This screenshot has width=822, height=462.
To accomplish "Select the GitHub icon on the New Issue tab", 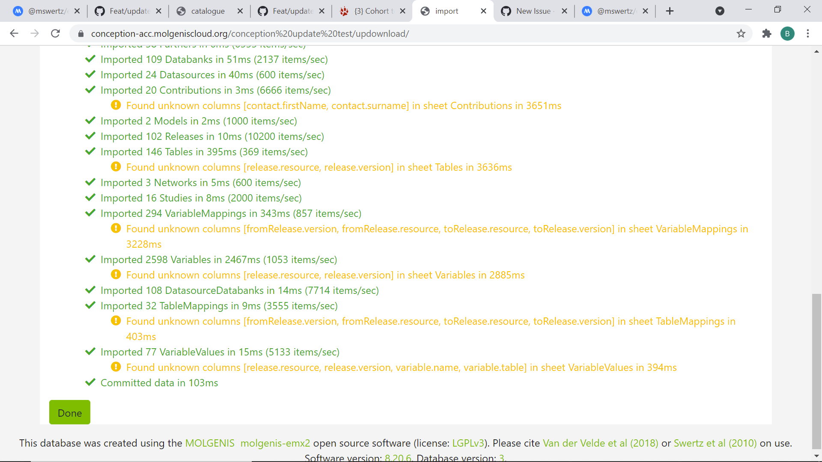I will tap(506, 11).
